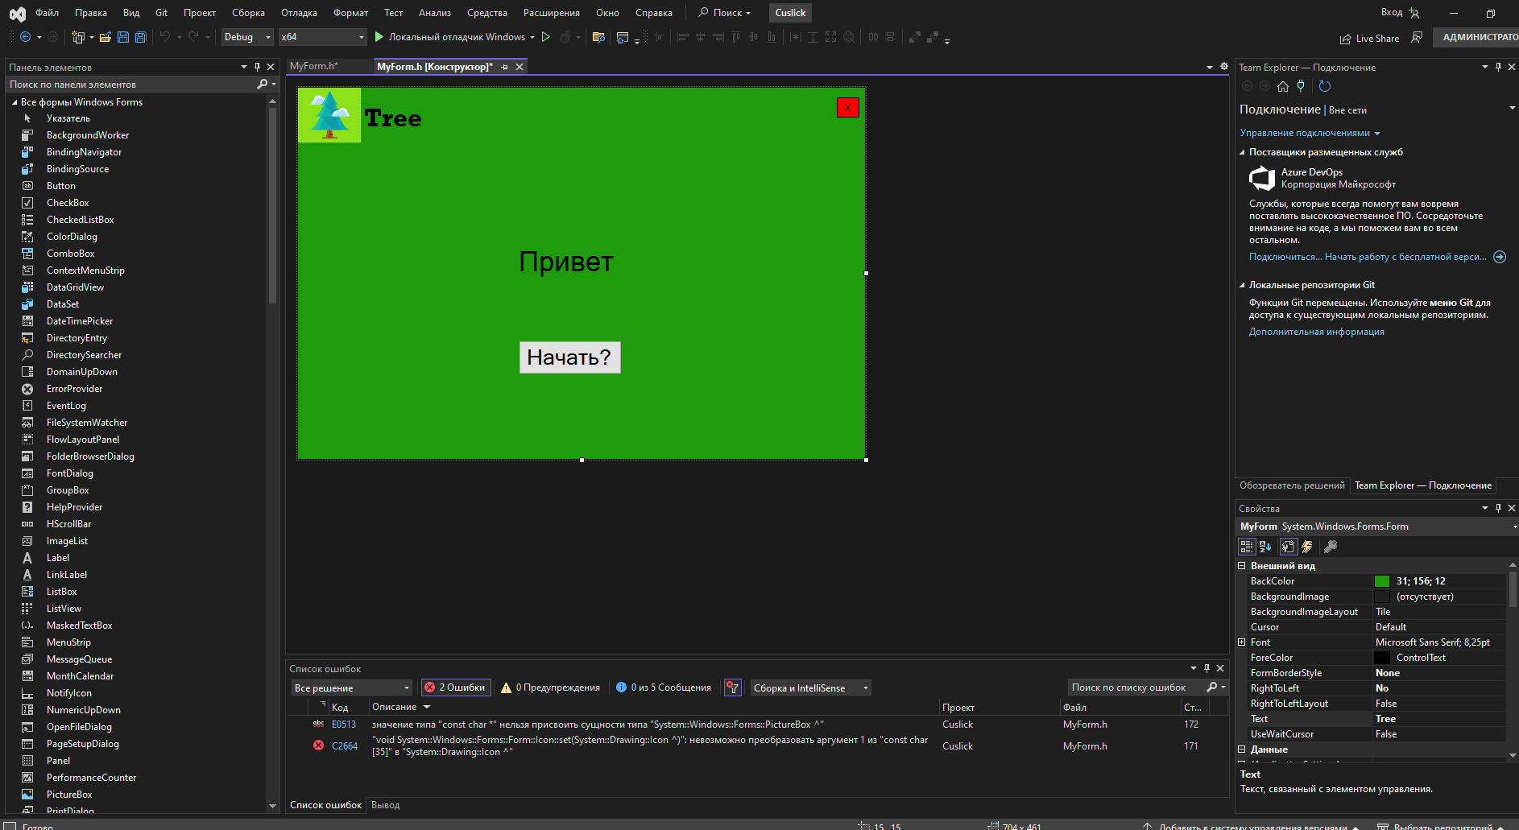
Task: Click the BackColor green color swatch
Action: tap(1382, 581)
